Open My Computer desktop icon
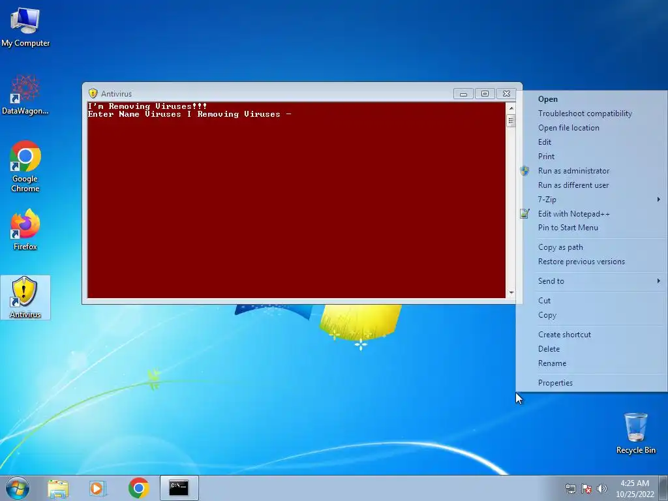 point(25,27)
